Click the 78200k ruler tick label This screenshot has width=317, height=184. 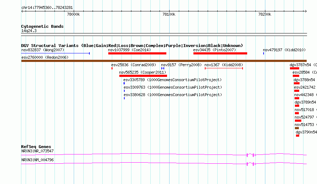265,14
